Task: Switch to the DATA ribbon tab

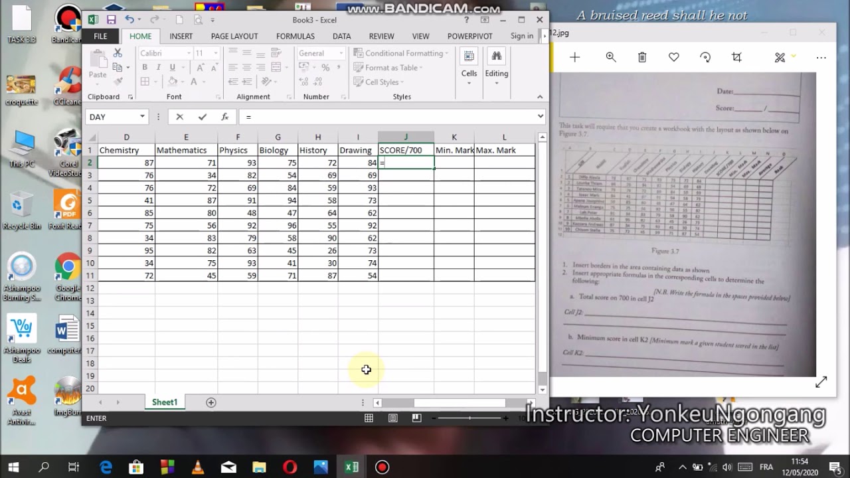Action: coord(342,36)
